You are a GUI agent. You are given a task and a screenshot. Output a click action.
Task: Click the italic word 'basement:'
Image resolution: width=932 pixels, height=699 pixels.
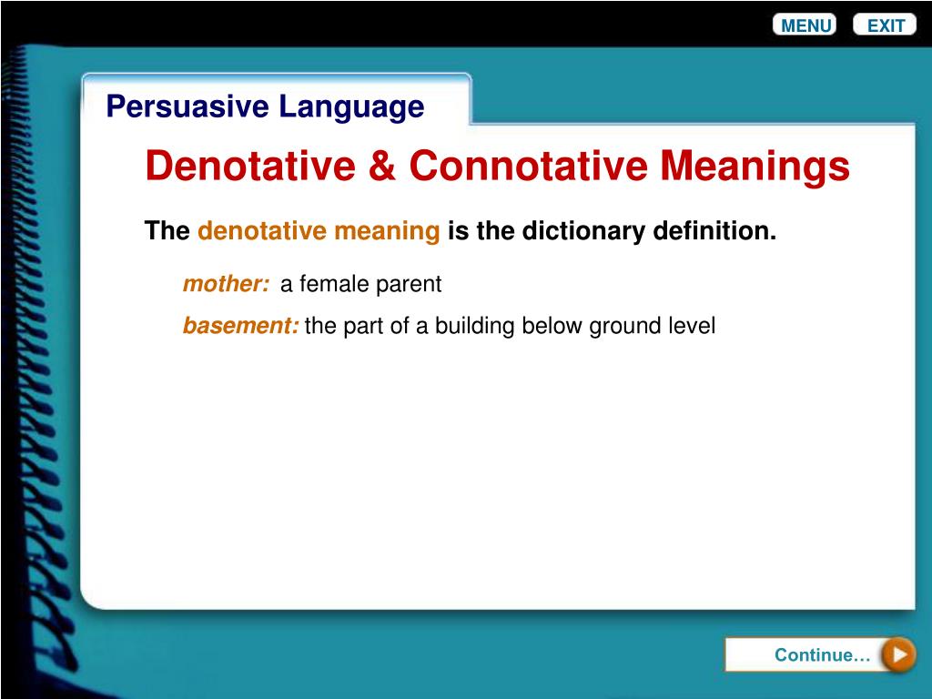click(240, 326)
